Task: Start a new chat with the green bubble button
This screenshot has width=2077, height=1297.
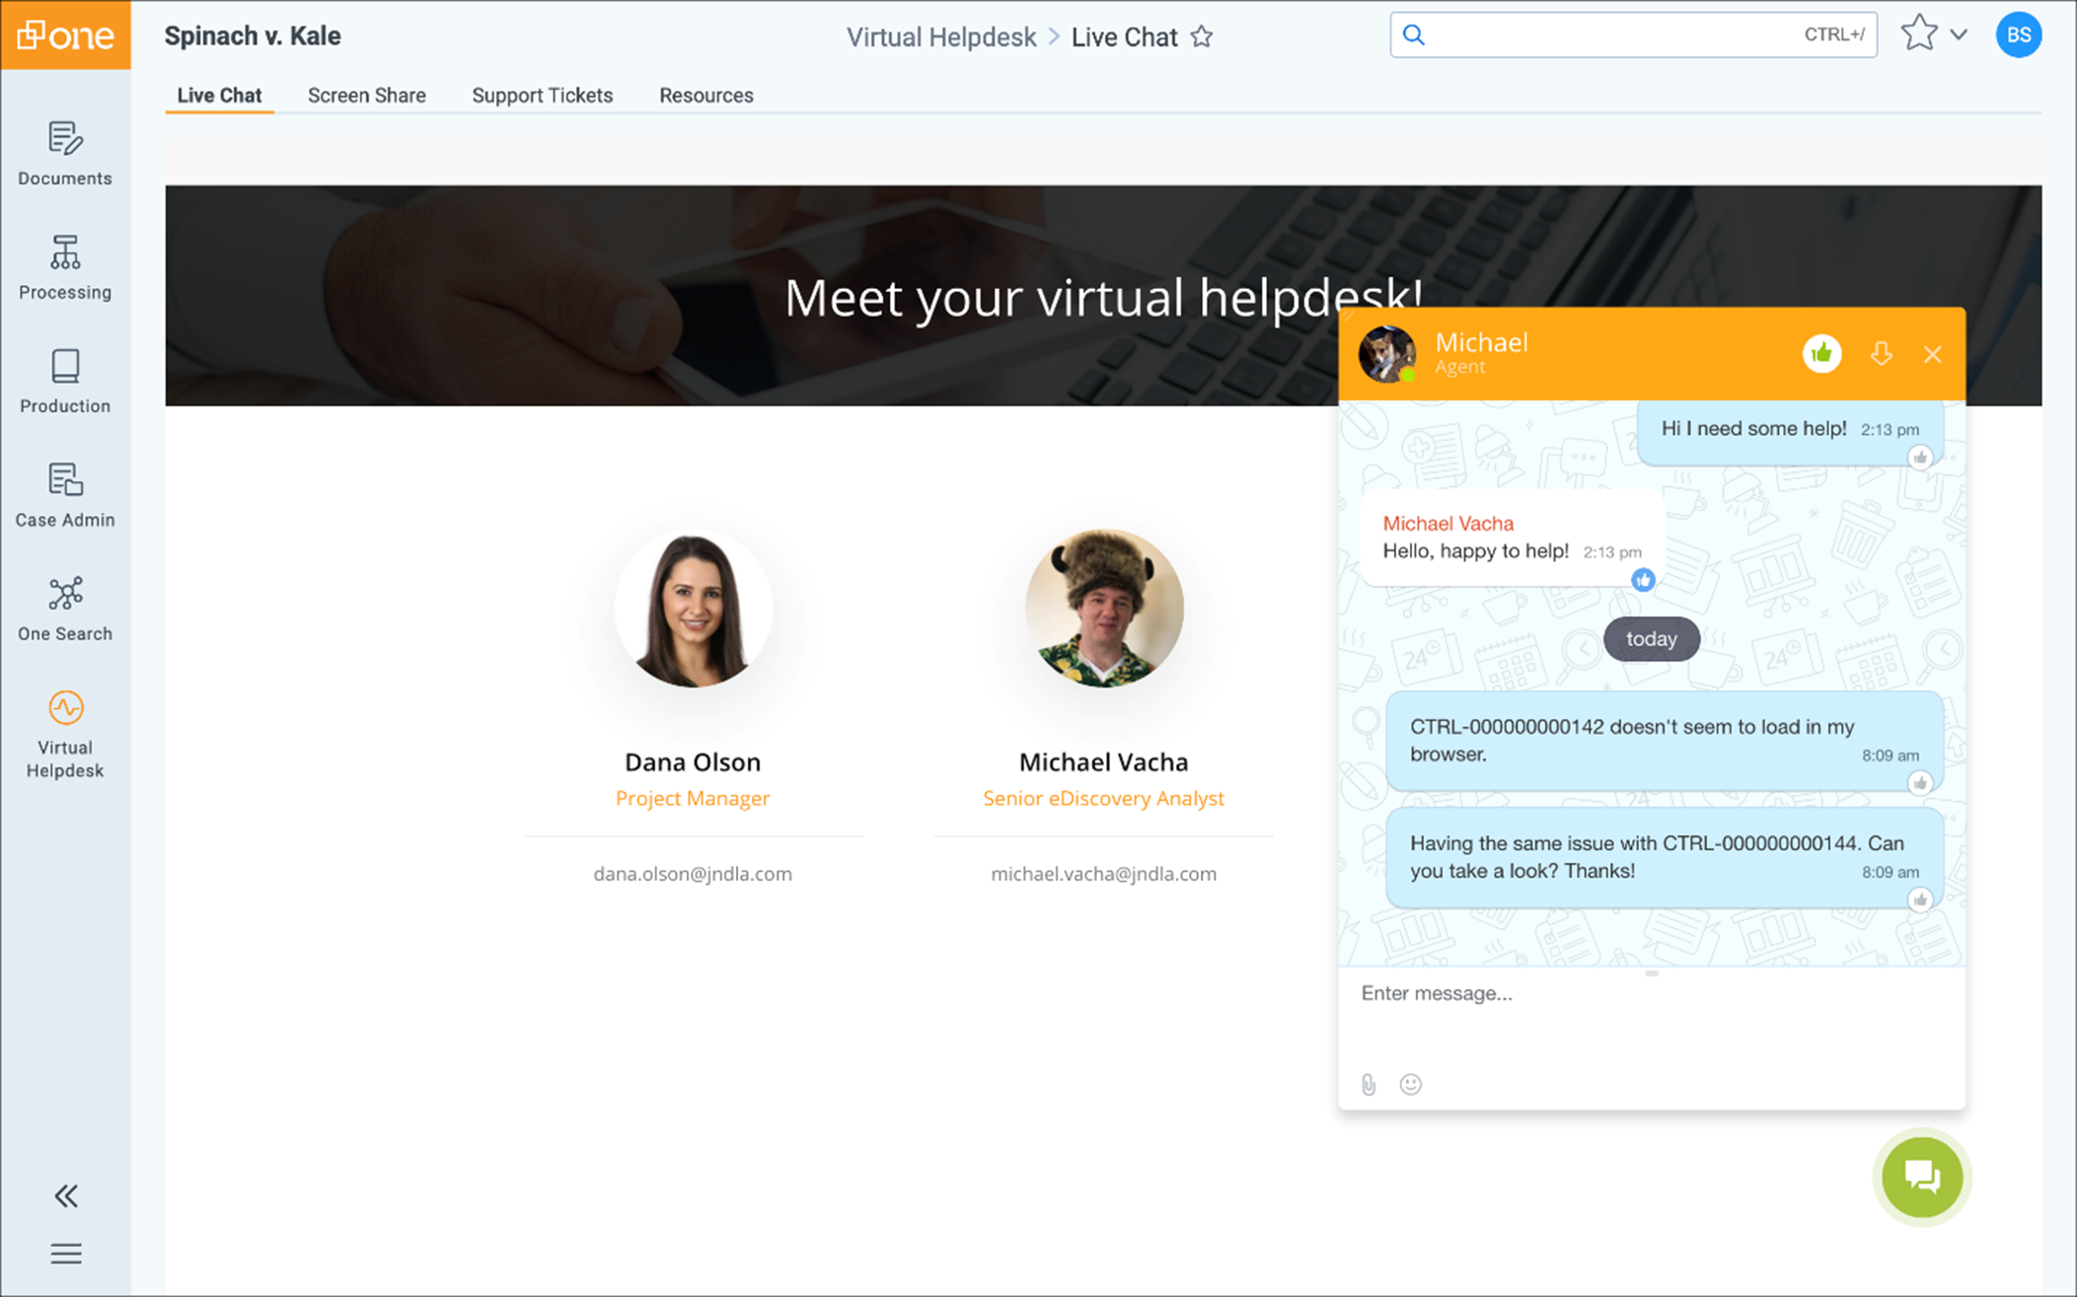Action: click(1921, 1177)
